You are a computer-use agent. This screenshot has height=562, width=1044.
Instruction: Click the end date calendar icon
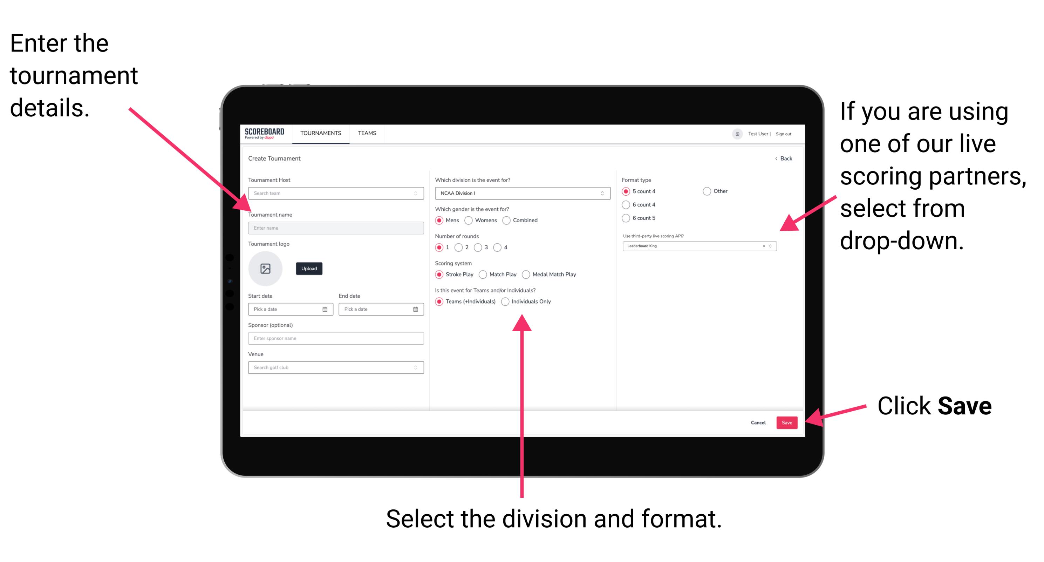pos(416,310)
